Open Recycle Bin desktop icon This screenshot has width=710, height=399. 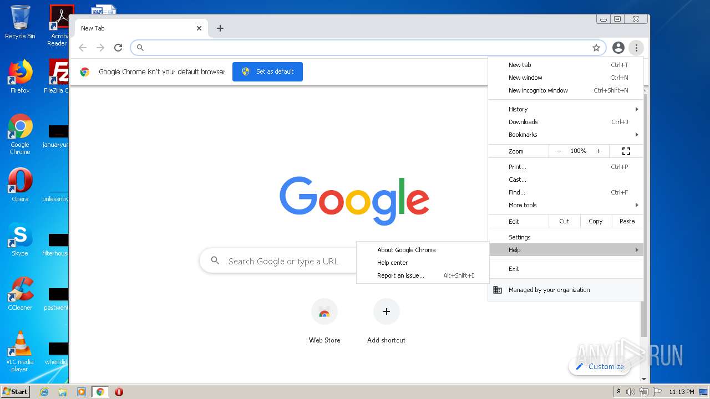tap(20, 22)
